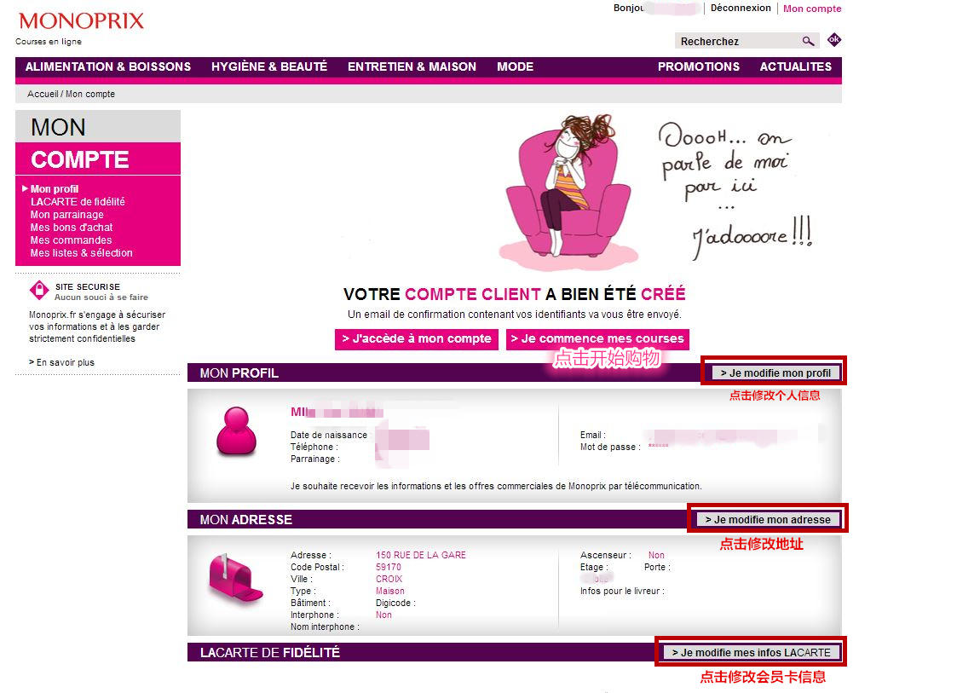The image size is (957, 693).
Task: Click the pink profile avatar icon
Action: 236,431
